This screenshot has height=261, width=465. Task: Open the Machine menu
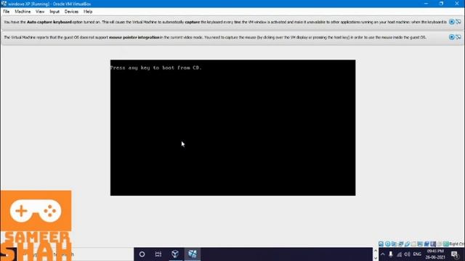pyautogui.click(x=23, y=12)
